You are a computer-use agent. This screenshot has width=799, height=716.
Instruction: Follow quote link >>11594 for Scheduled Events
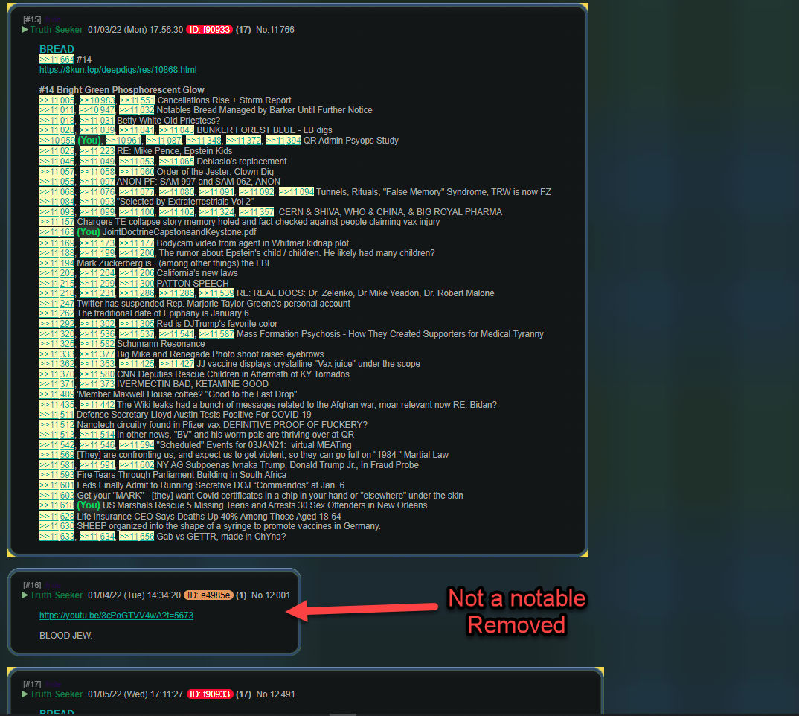[137, 445]
